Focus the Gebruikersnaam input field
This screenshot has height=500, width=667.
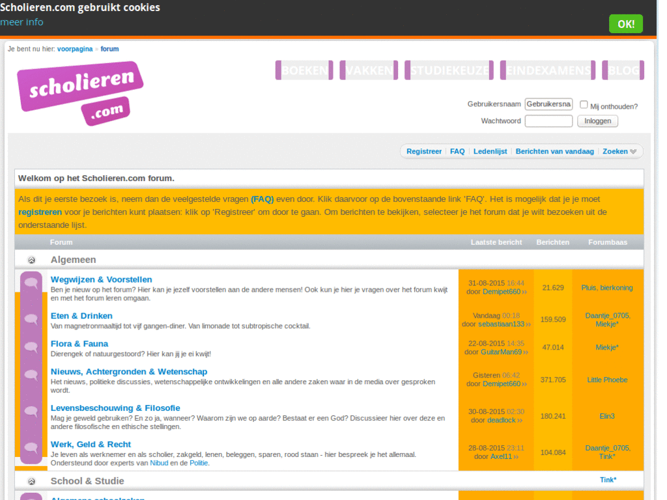(x=548, y=104)
